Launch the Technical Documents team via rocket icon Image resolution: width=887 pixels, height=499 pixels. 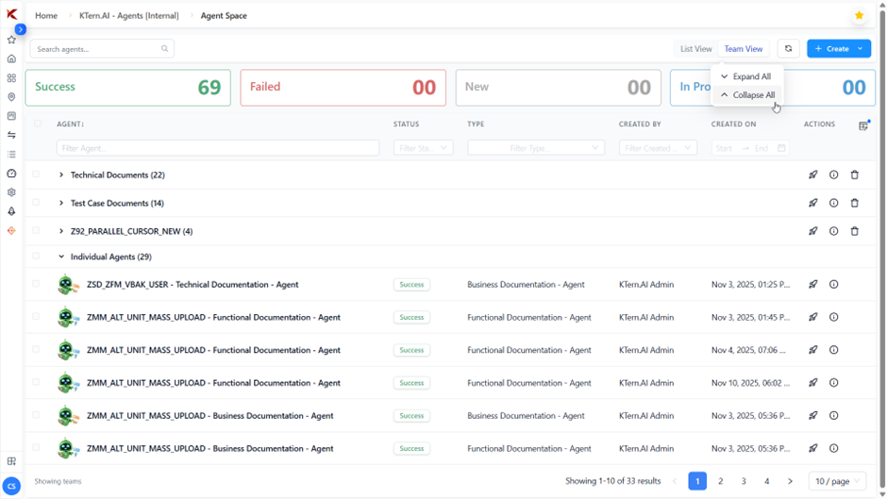(812, 175)
